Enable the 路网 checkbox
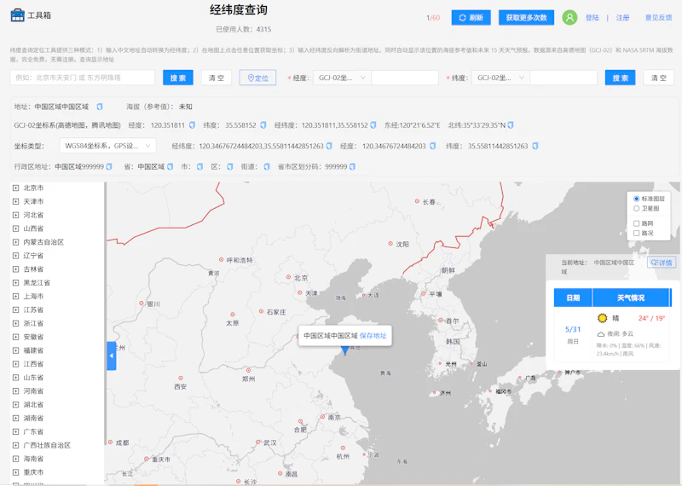 [x=636, y=223]
